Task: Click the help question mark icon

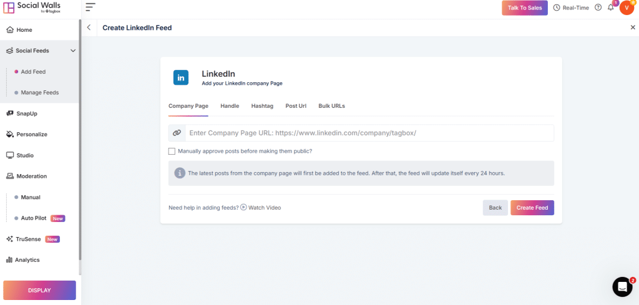Action: point(598,7)
